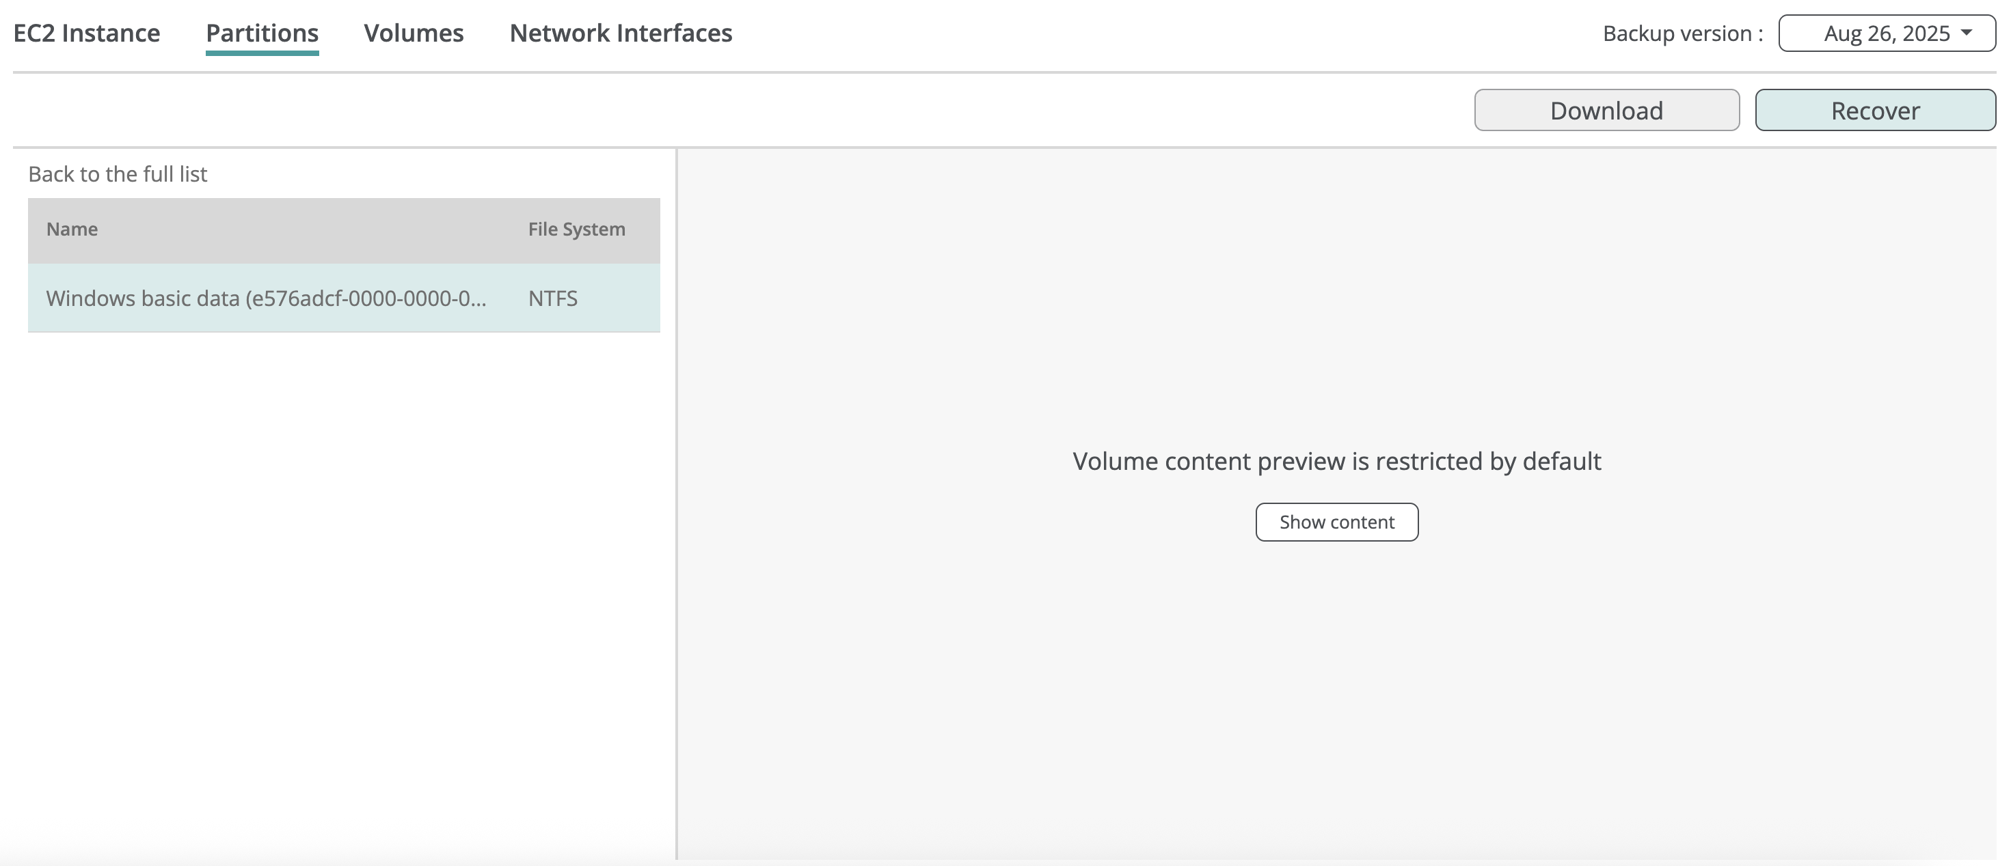
Task: Click the NTFS file system cell
Action: (553, 298)
